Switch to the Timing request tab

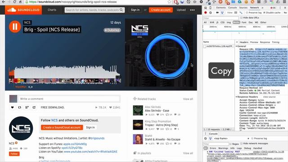[275, 42]
